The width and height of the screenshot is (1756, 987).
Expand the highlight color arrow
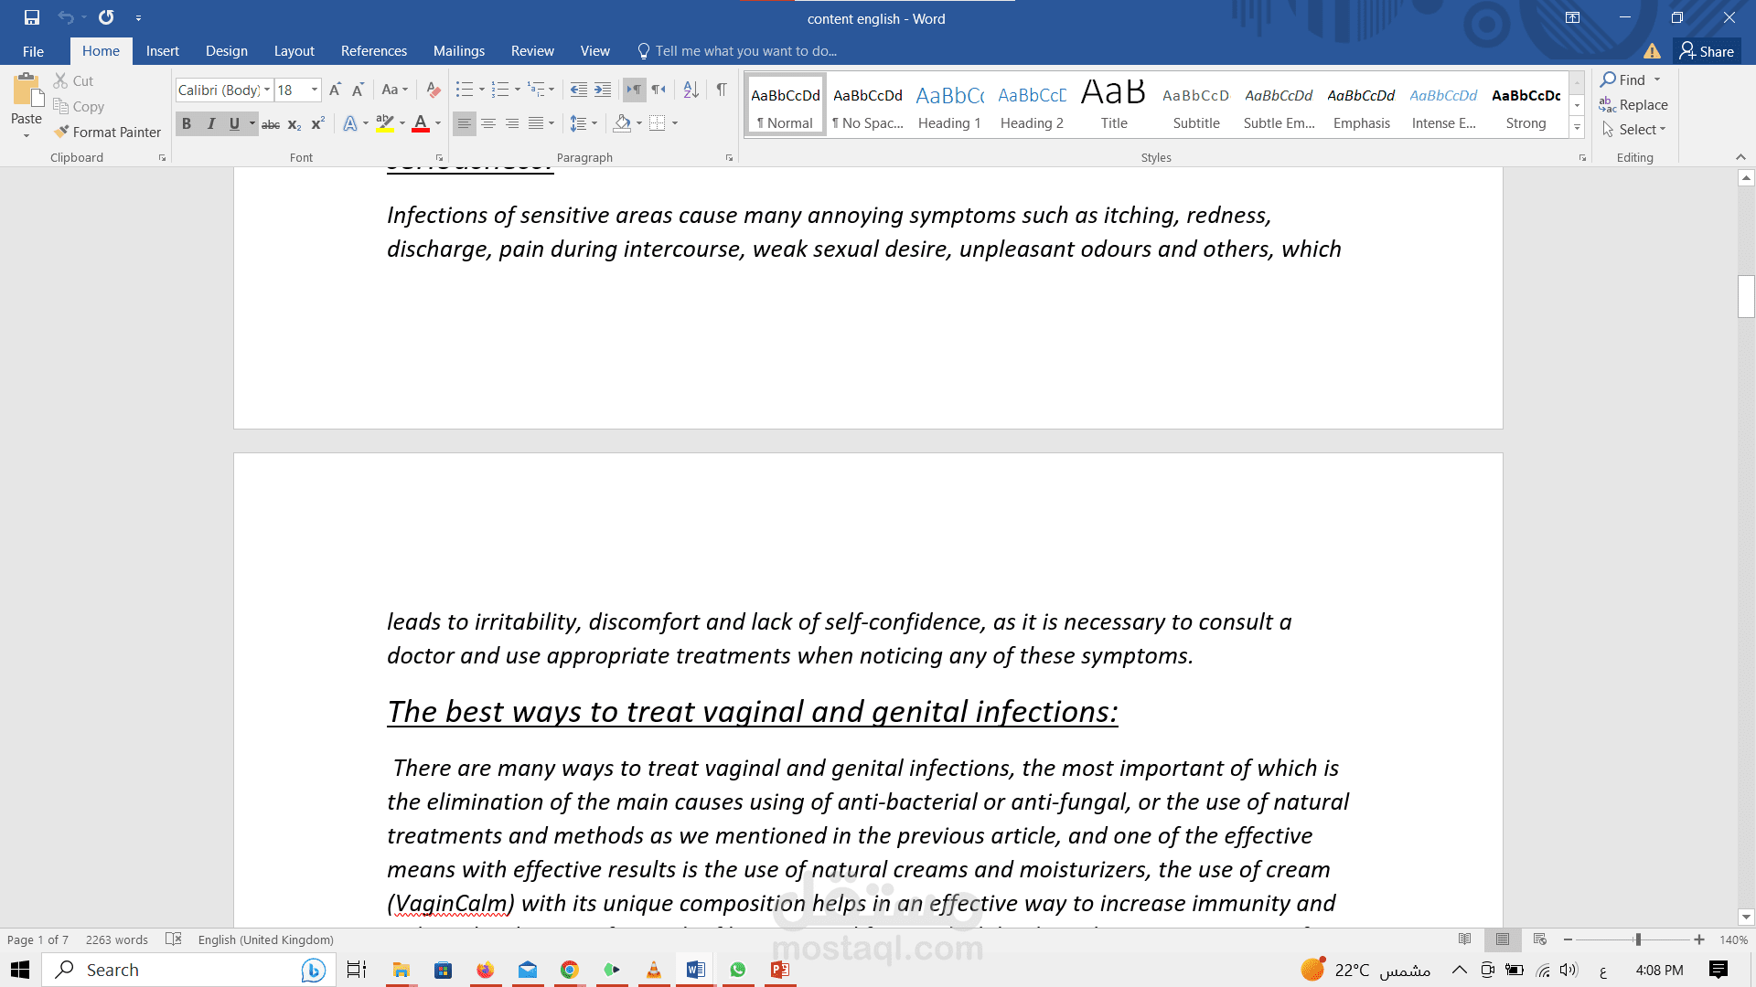[x=402, y=123]
